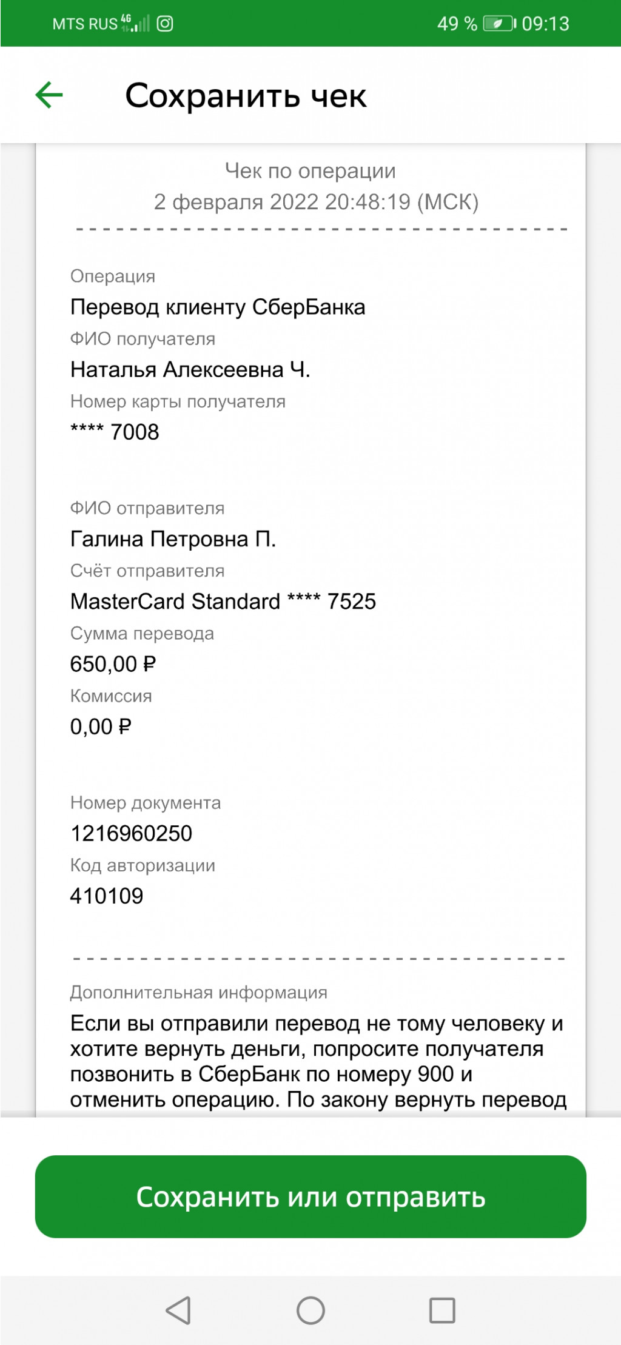
Task: Select the document number 1216960250
Action: (131, 833)
